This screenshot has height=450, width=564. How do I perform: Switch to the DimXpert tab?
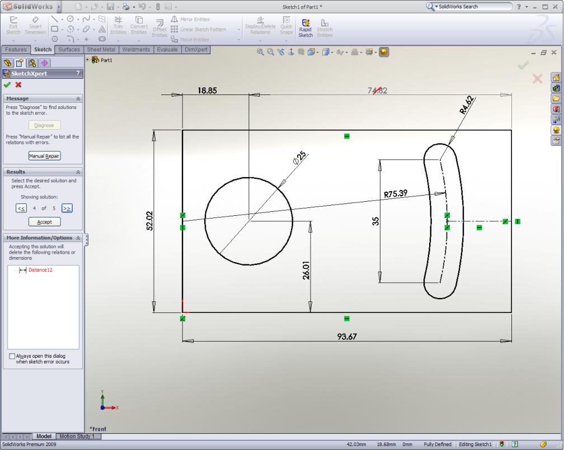[x=196, y=50]
